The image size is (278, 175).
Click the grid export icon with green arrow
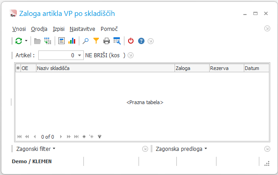[48, 41]
